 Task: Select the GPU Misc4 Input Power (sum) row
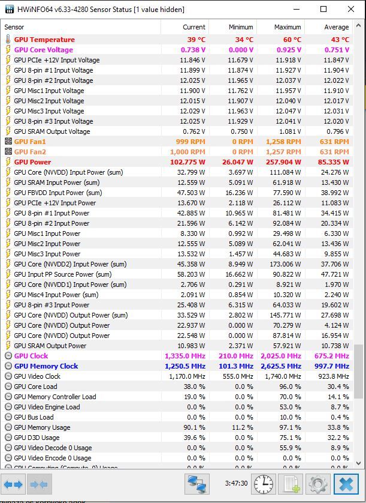click(177, 295)
